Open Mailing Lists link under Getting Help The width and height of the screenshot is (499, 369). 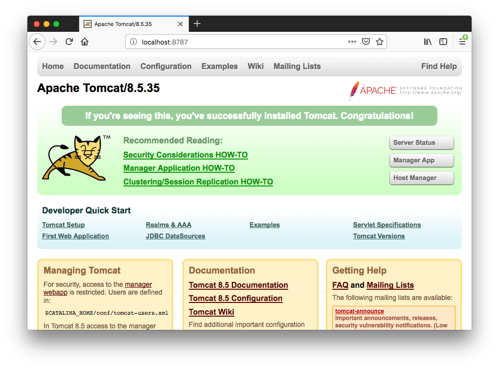click(x=390, y=285)
